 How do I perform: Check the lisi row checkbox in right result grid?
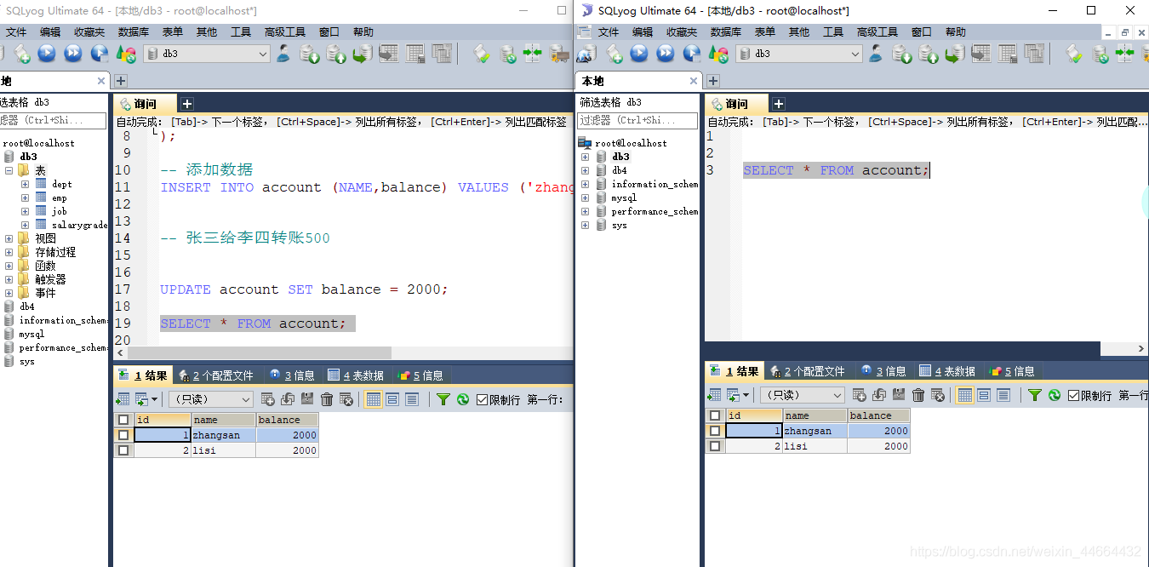click(715, 446)
